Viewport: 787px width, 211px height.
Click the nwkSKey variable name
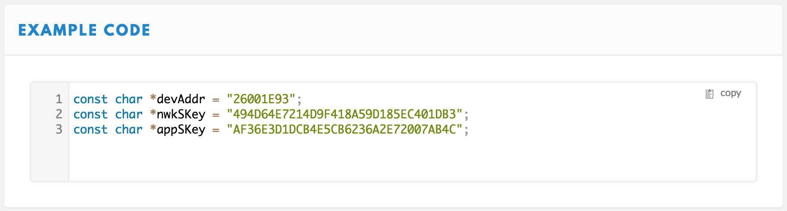point(181,114)
